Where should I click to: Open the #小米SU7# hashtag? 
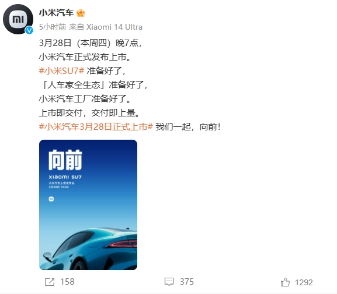61,70
